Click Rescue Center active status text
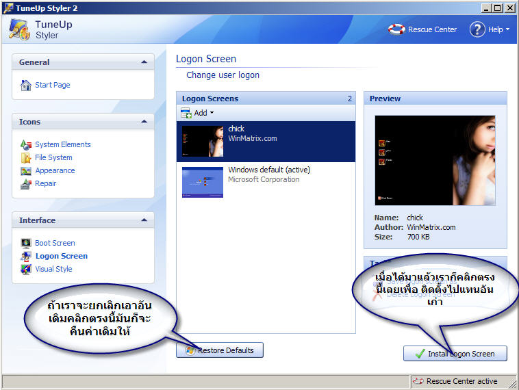The width and height of the screenshot is (519, 390). click(461, 381)
